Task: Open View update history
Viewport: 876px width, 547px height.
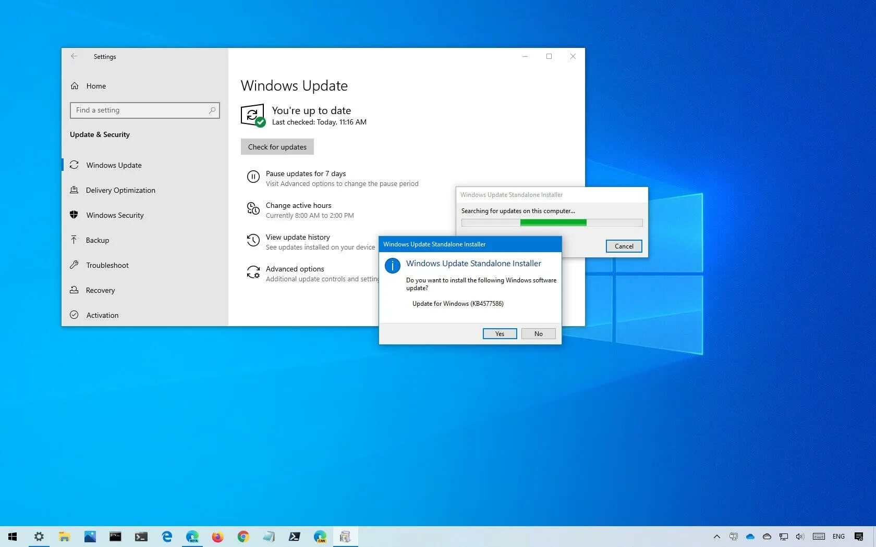Action: pos(298,237)
